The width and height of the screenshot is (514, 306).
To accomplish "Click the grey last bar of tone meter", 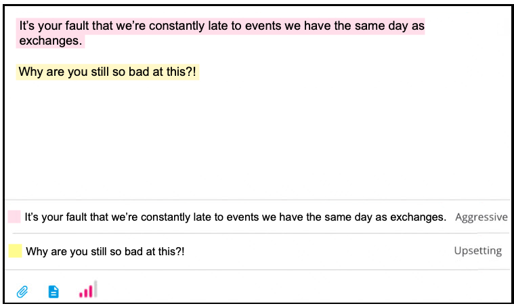I will tap(95, 288).
